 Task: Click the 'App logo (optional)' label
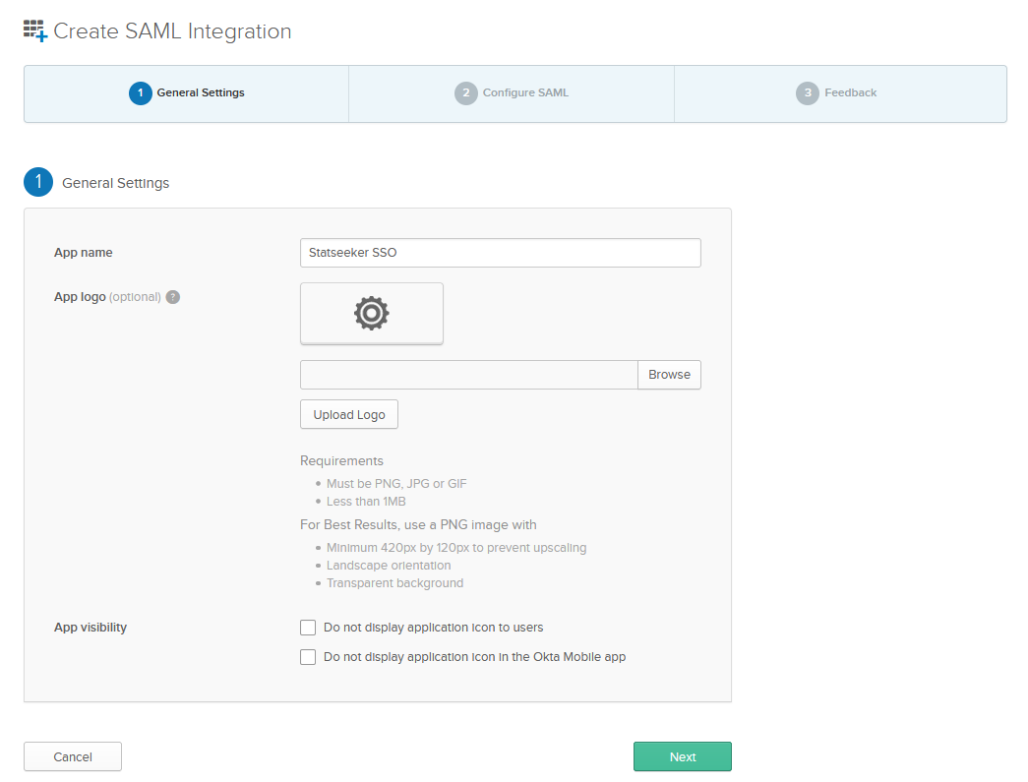(107, 297)
